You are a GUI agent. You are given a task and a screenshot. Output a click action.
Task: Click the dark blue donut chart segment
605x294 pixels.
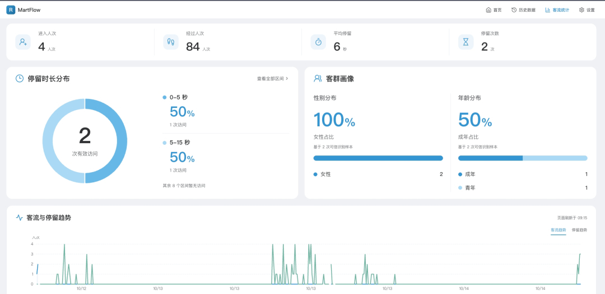point(123,141)
